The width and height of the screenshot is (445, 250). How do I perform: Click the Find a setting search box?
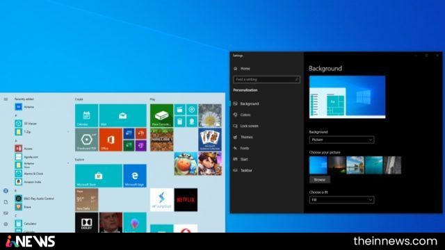[x=266, y=80]
